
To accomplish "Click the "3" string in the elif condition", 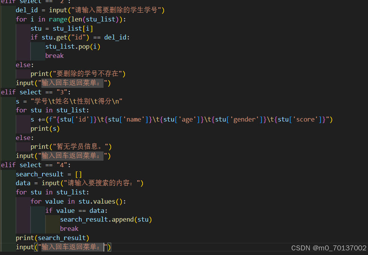I will 62,92.
